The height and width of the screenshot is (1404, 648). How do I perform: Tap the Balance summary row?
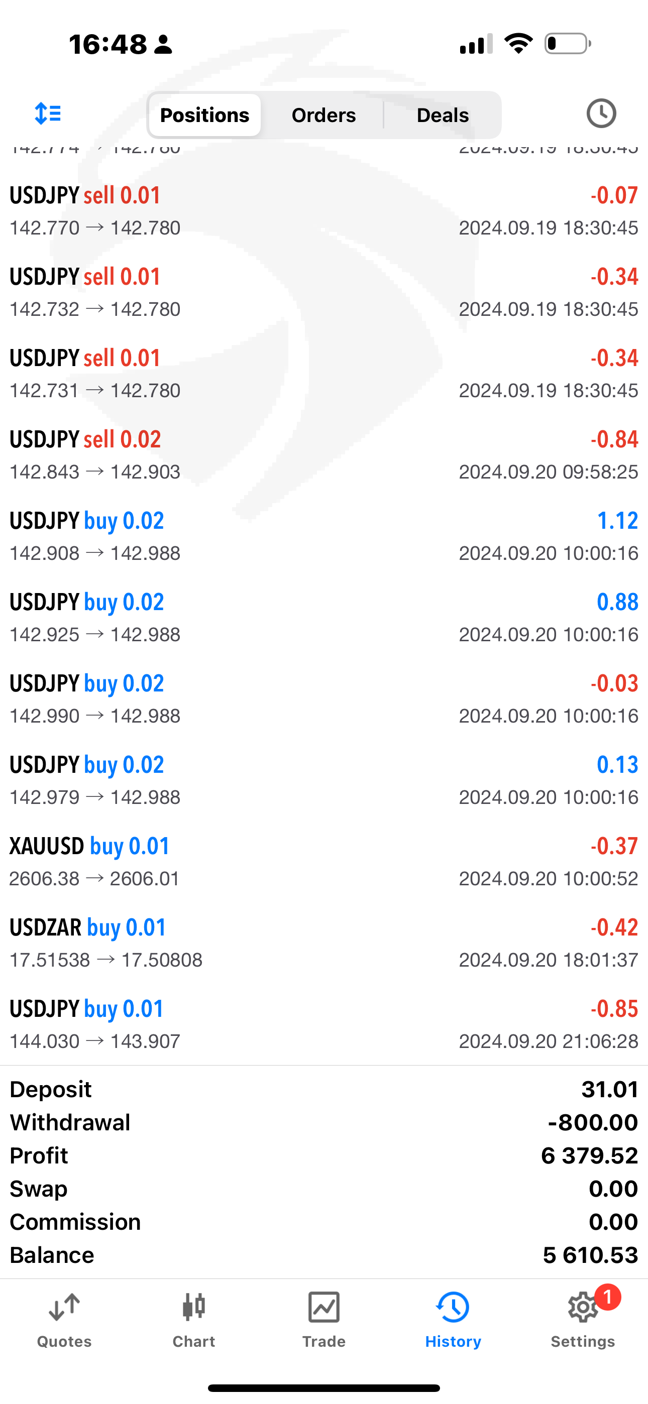(x=324, y=1255)
